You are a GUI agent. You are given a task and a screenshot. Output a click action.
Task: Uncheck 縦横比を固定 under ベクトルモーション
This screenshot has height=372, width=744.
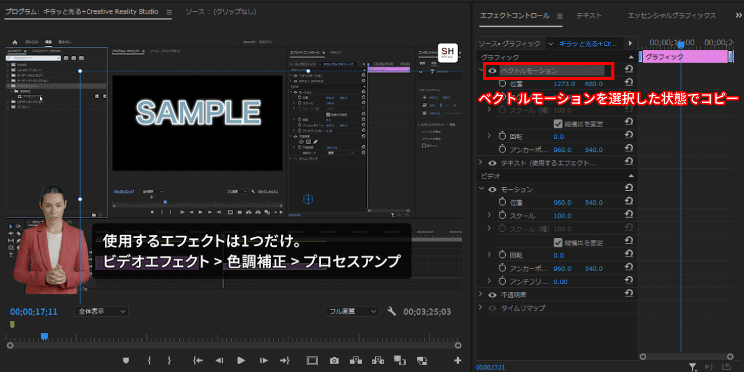click(x=558, y=123)
